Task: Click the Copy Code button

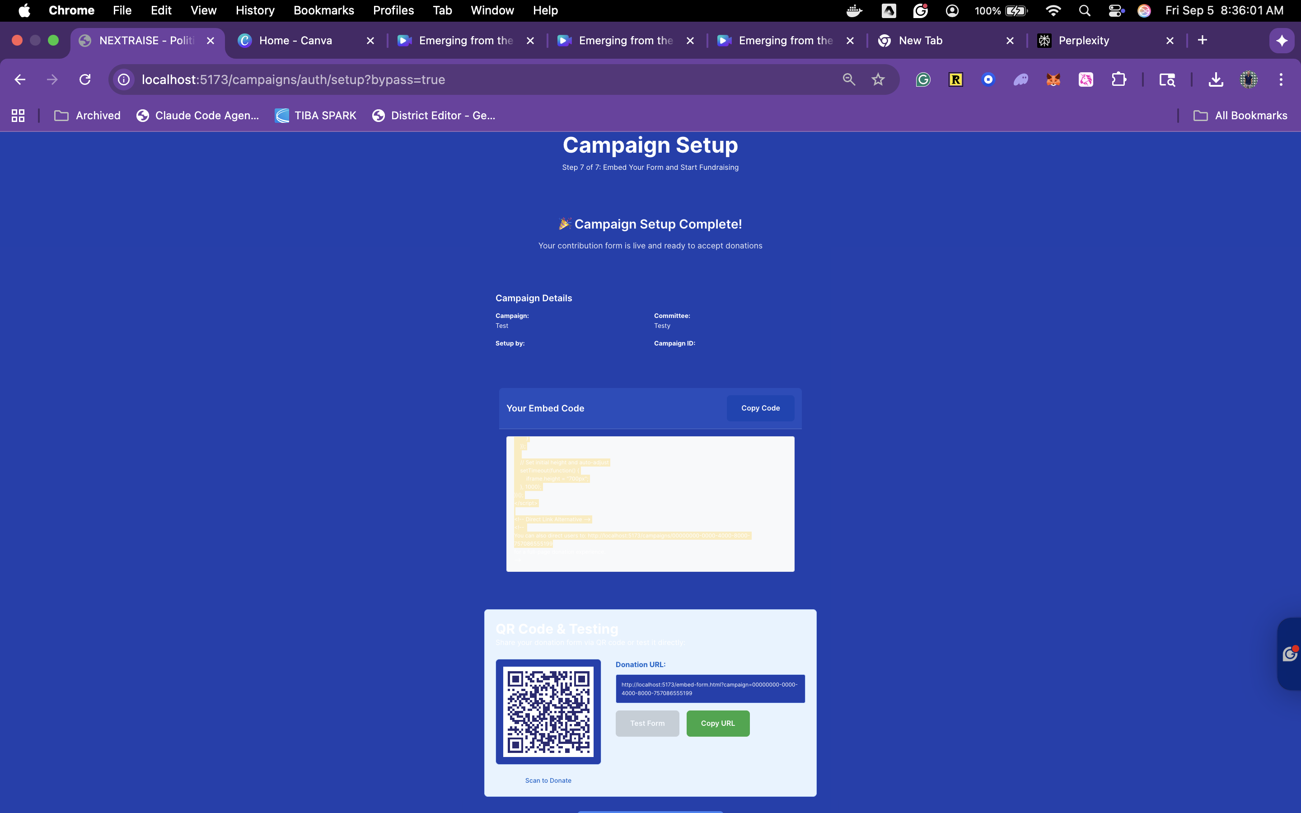Action: click(x=760, y=408)
